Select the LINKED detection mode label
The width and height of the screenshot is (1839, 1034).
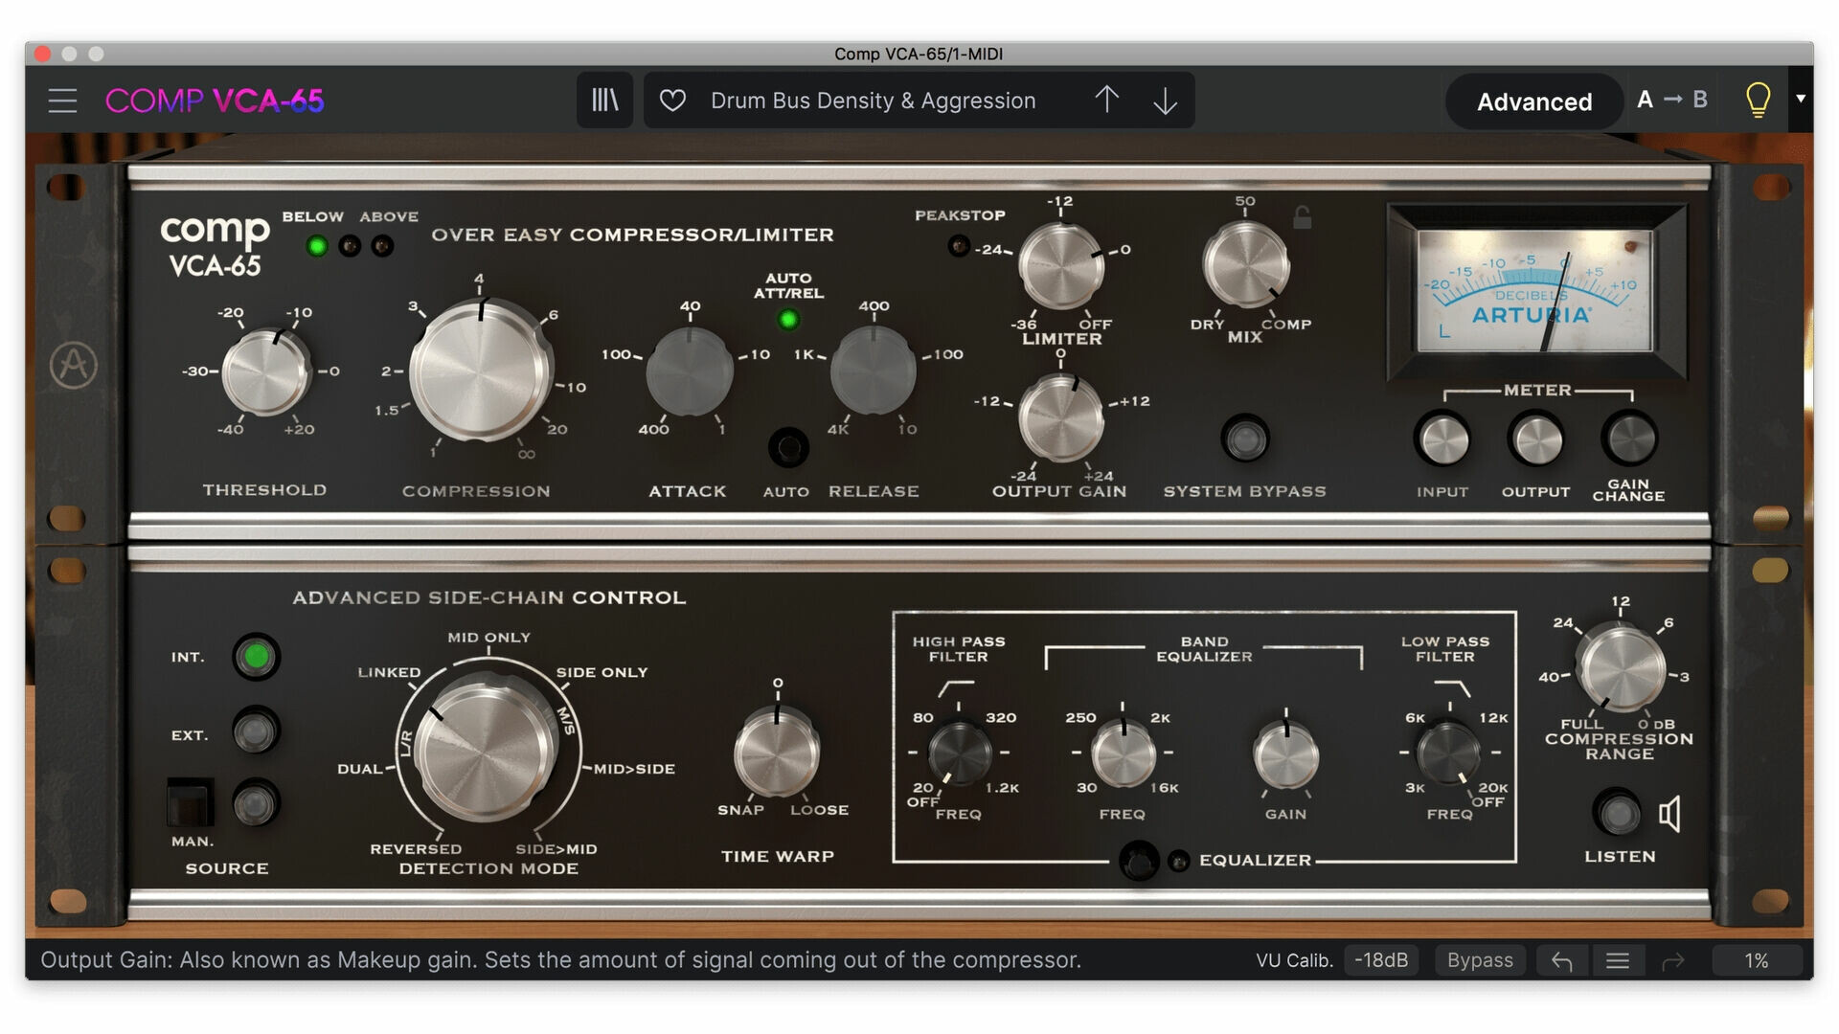tap(389, 673)
